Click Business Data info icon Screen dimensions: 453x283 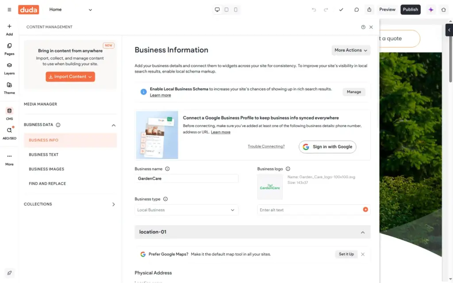pos(58,125)
